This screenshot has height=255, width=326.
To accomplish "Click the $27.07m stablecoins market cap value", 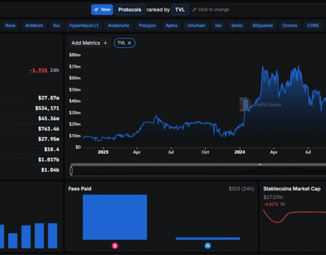I will click(273, 197).
